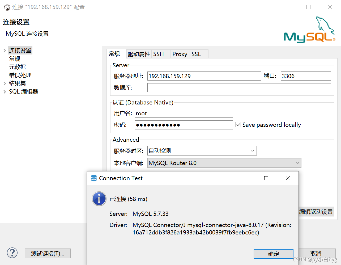
Task: Select 常规 in the left tree
Action: [15, 59]
